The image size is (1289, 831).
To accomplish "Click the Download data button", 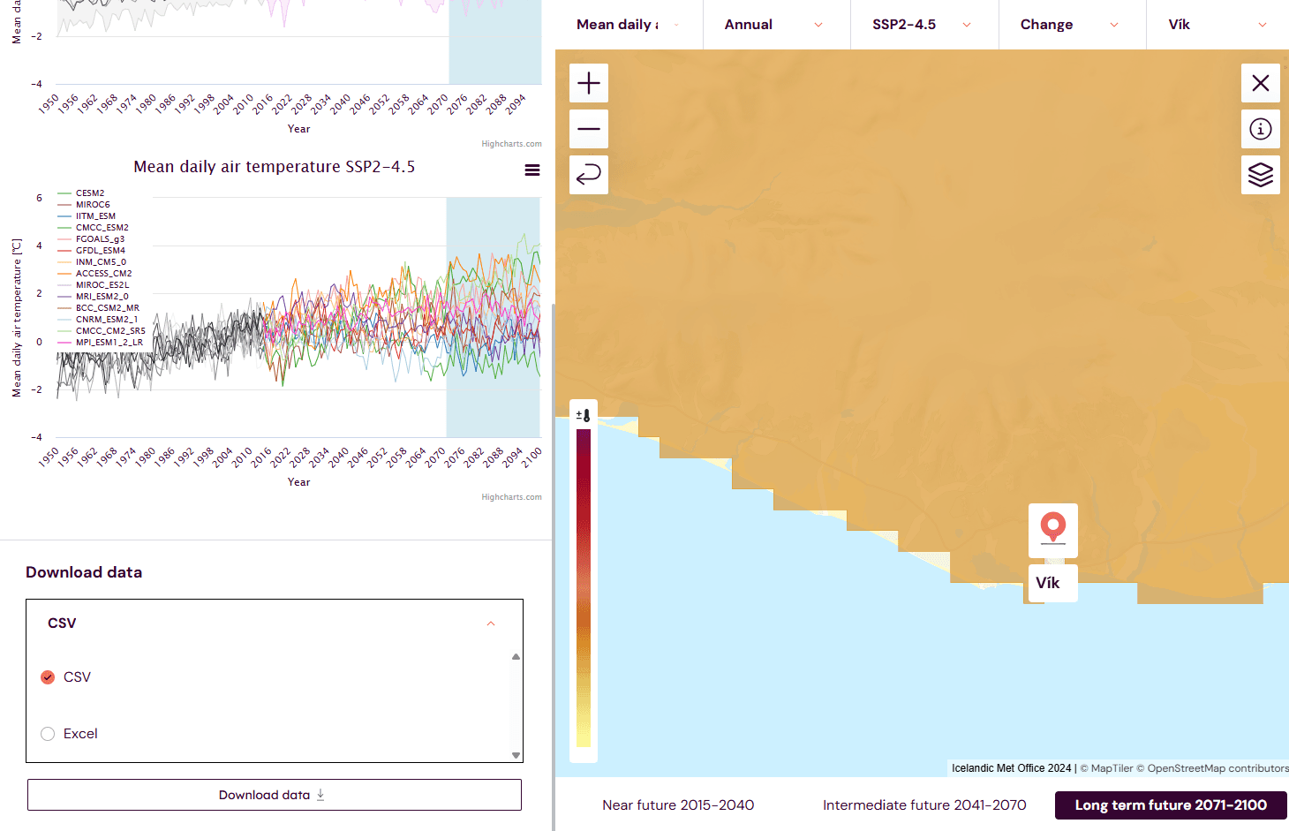I will tap(274, 795).
